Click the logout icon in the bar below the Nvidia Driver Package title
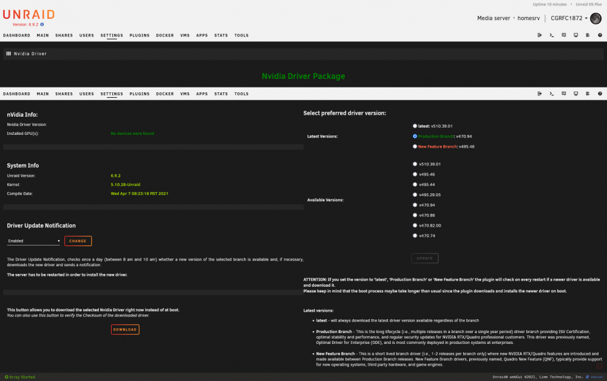 [539, 94]
